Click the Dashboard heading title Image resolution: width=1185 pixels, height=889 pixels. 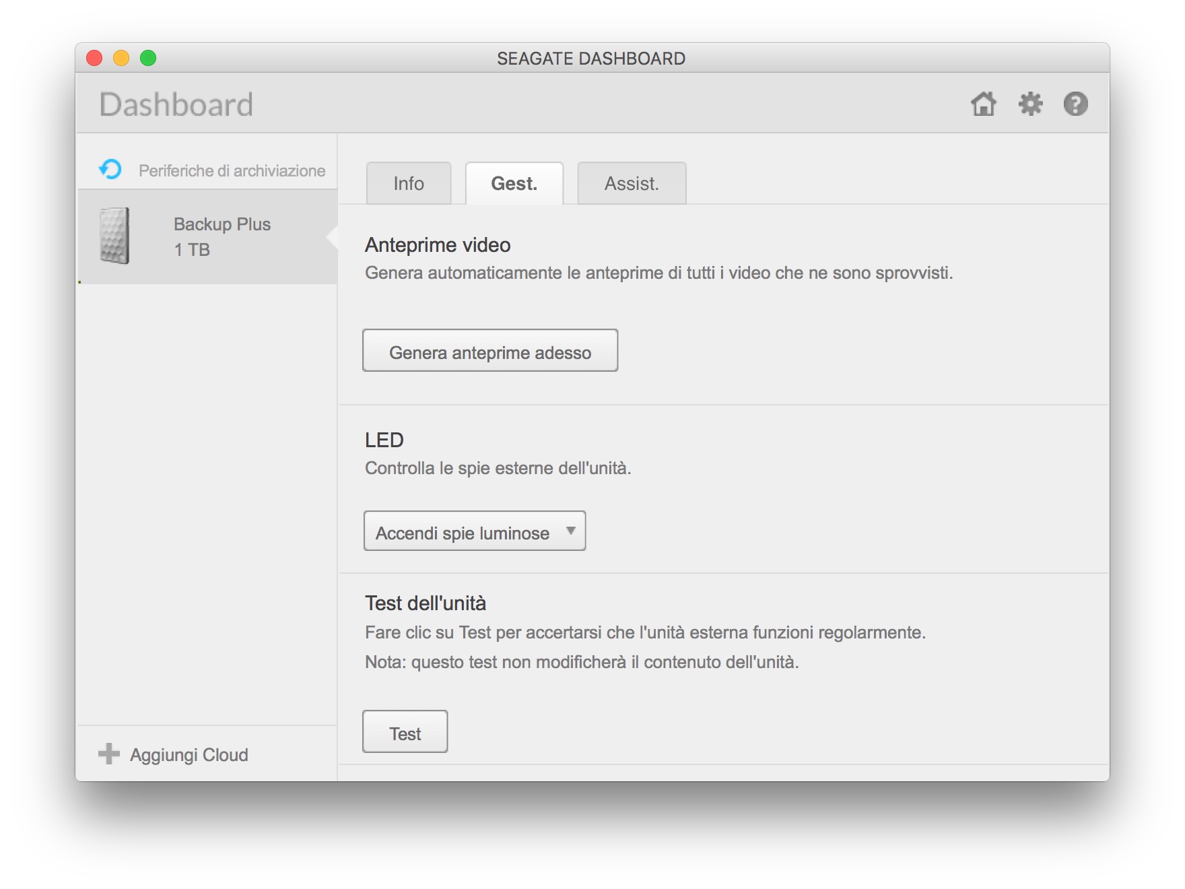point(176,105)
